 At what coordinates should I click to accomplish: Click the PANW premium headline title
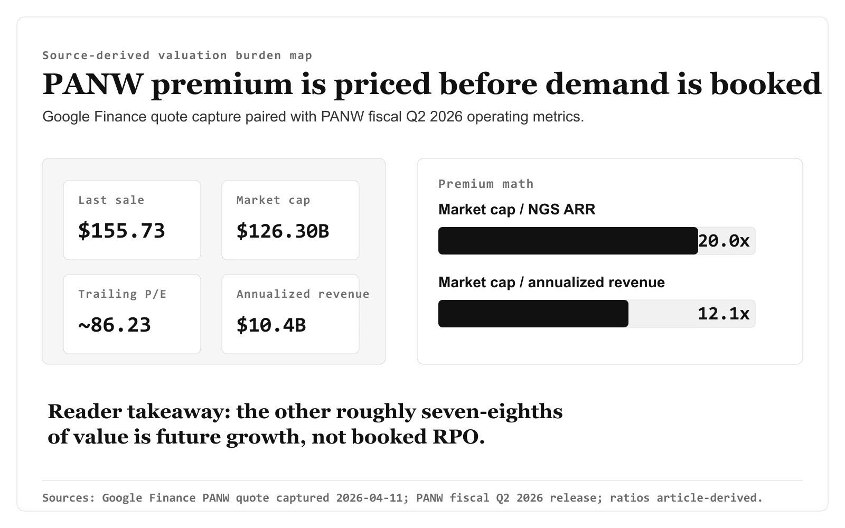click(x=432, y=83)
